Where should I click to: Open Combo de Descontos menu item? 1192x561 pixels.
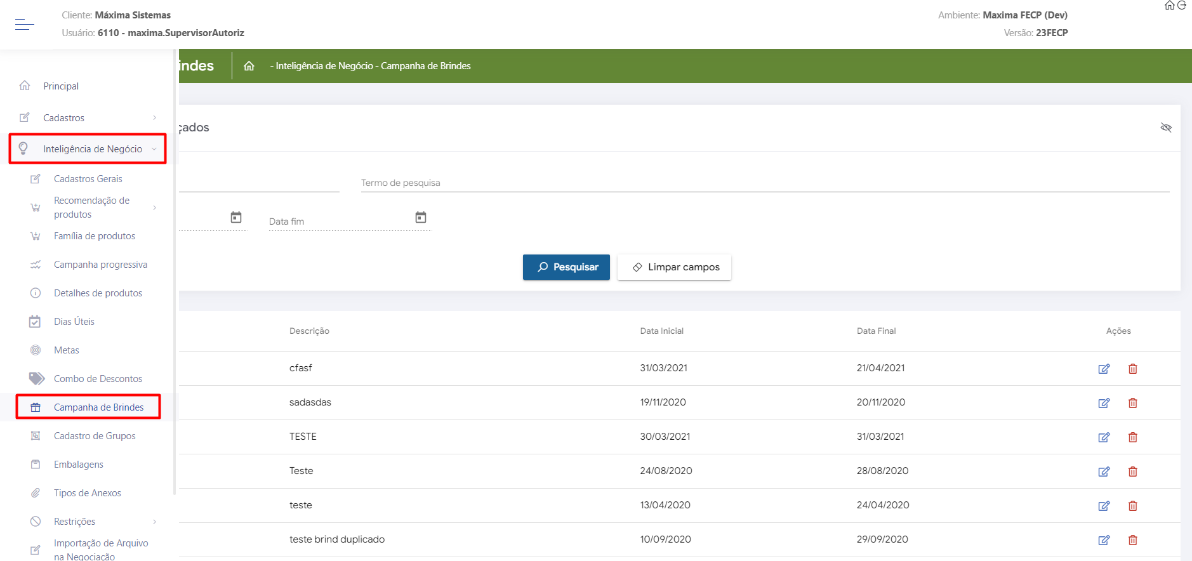(98, 379)
